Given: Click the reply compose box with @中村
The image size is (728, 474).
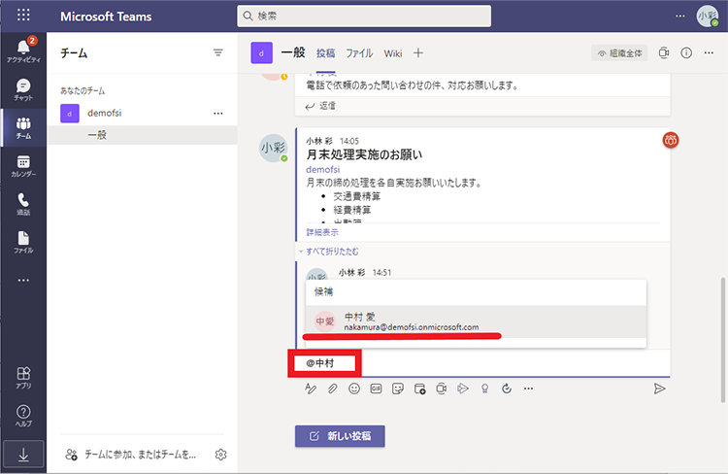Looking at the screenshot, I should tap(480, 363).
